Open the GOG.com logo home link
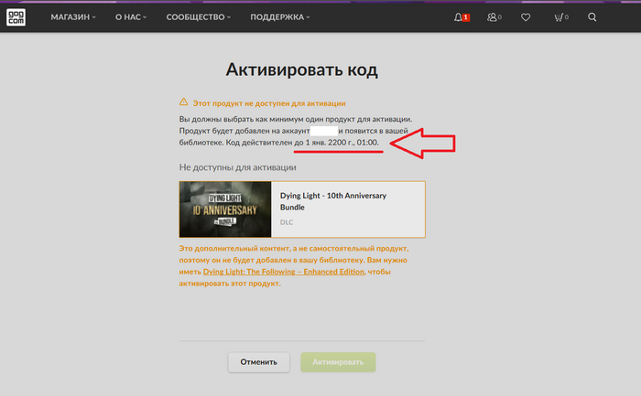The height and width of the screenshot is (396, 641). [16, 17]
